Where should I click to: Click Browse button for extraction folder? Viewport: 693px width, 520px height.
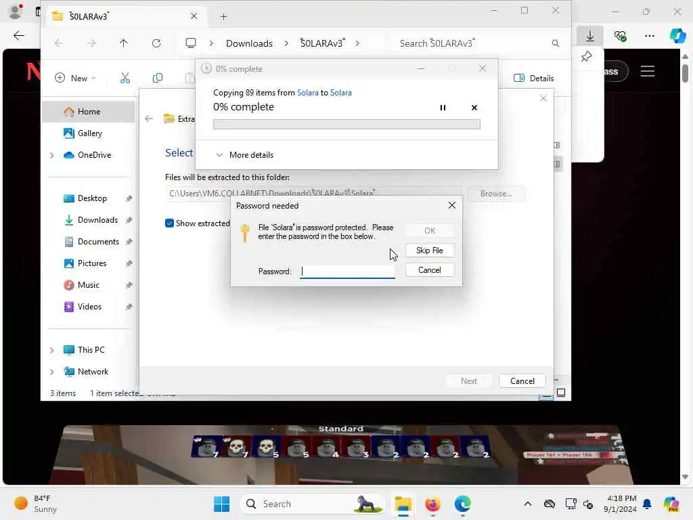click(x=496, y=194)
